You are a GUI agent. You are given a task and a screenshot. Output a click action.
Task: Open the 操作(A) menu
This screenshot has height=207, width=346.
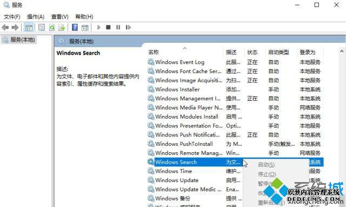[x=36, y=17]
